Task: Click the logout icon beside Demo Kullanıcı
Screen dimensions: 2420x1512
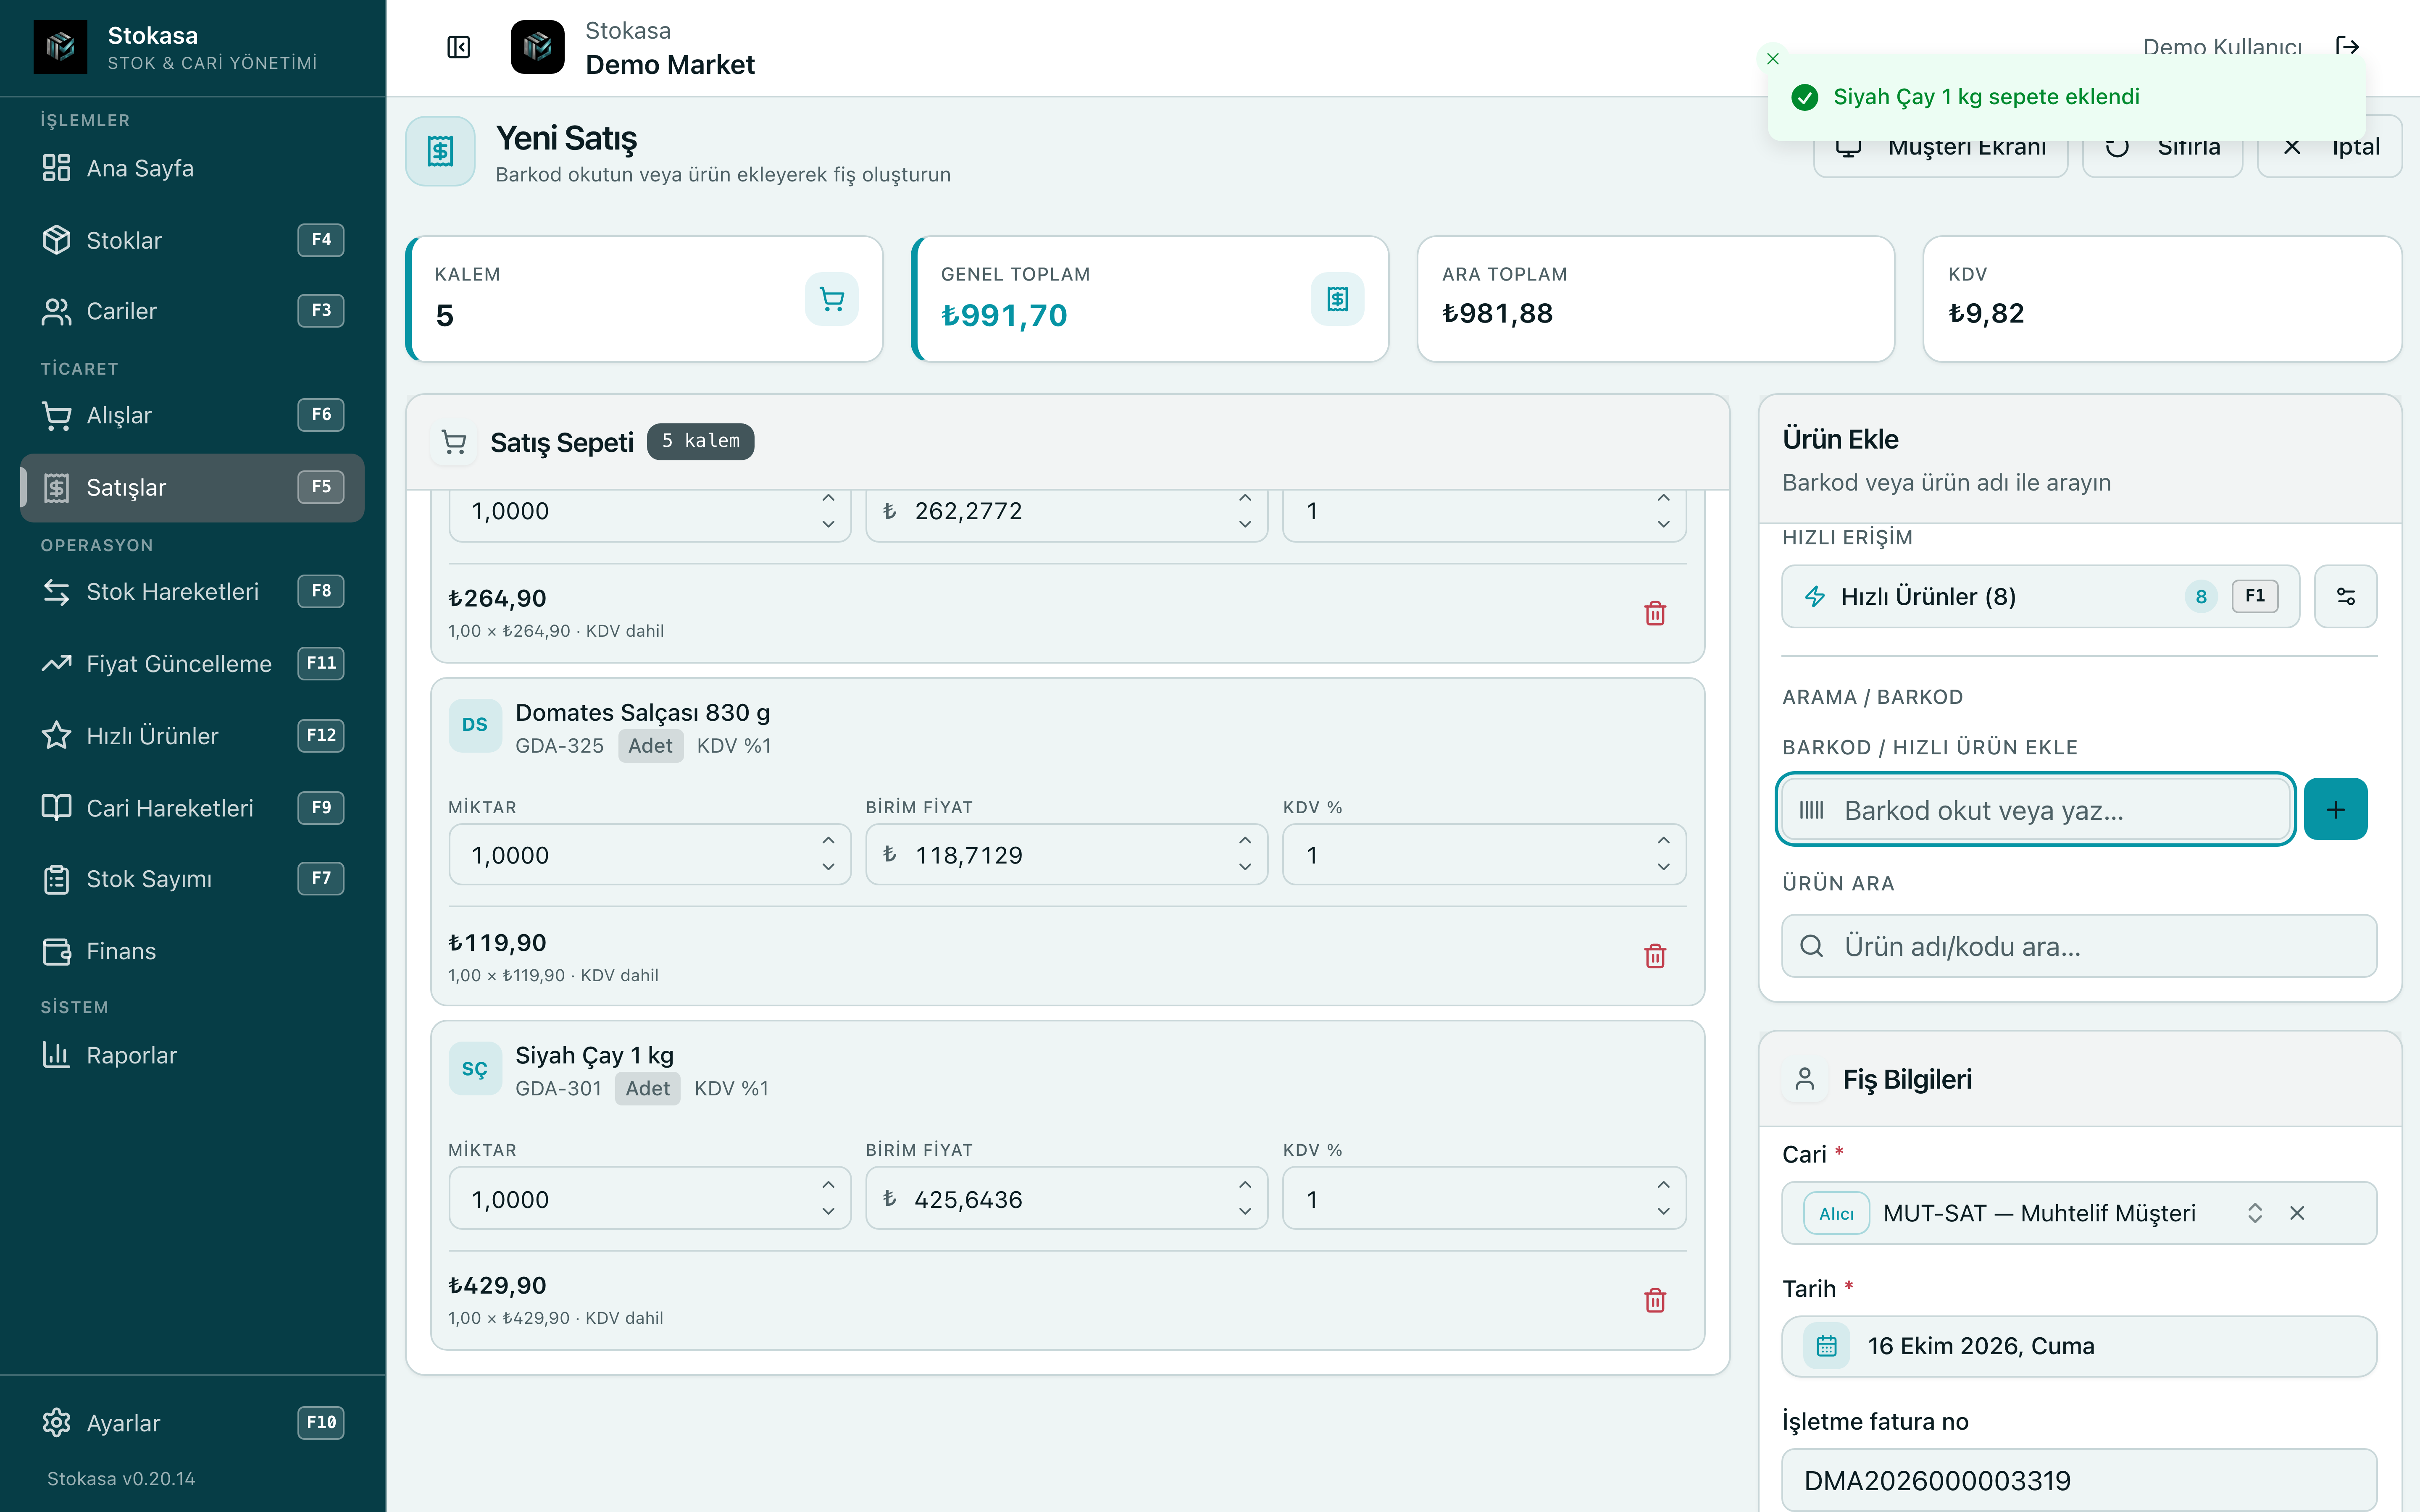Action: point(2347,46)
